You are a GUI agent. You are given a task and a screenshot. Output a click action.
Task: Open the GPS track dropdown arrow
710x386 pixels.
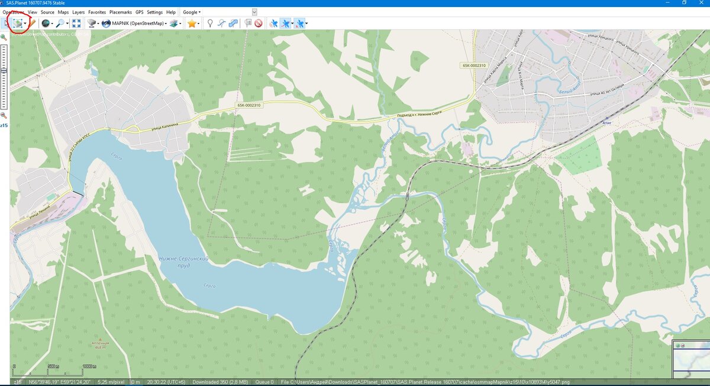pyautogui.click(x=292, y=24)
